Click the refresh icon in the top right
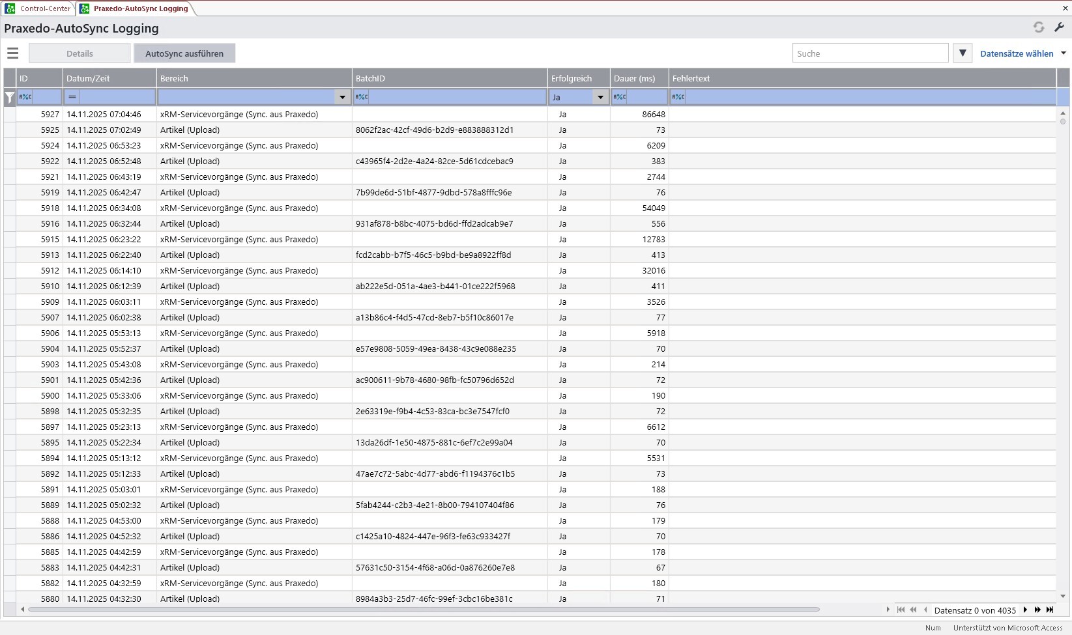Screen dimensions: 1072x635 point(1039,27)
